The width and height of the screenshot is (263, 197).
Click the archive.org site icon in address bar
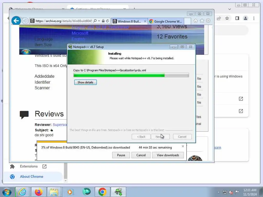point(32,21)
